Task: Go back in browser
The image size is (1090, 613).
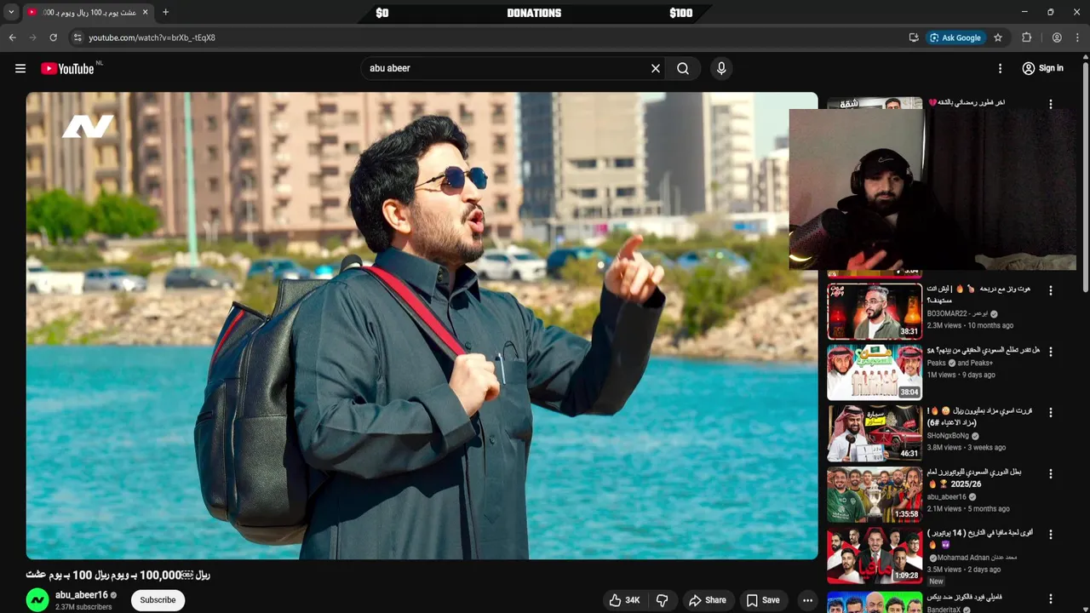Action: [12, 37]
